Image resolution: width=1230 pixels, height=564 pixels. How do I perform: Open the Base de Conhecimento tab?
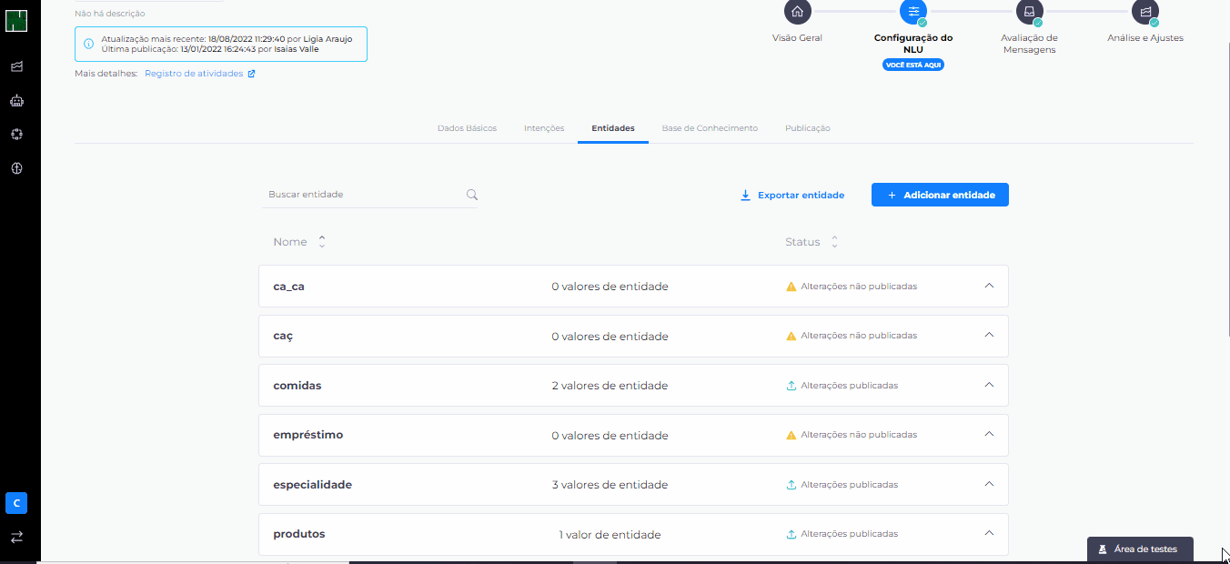[x=710, y=128]
